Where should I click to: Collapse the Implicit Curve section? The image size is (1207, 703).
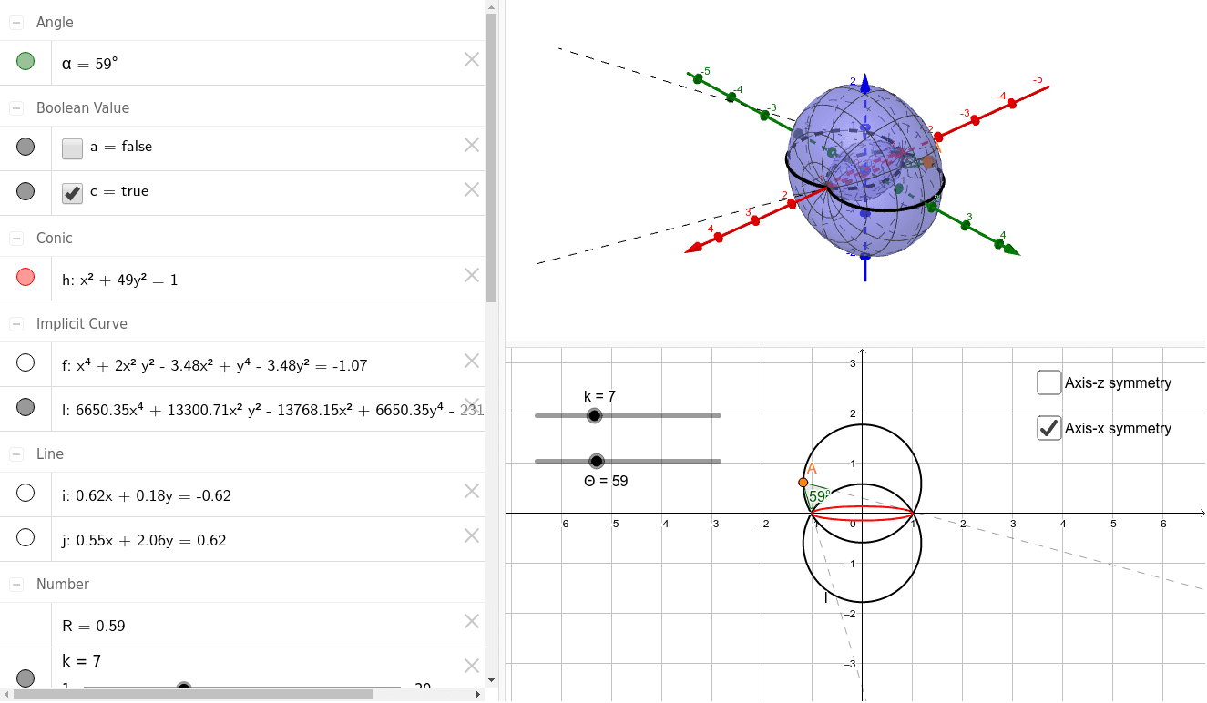(16, 324)
